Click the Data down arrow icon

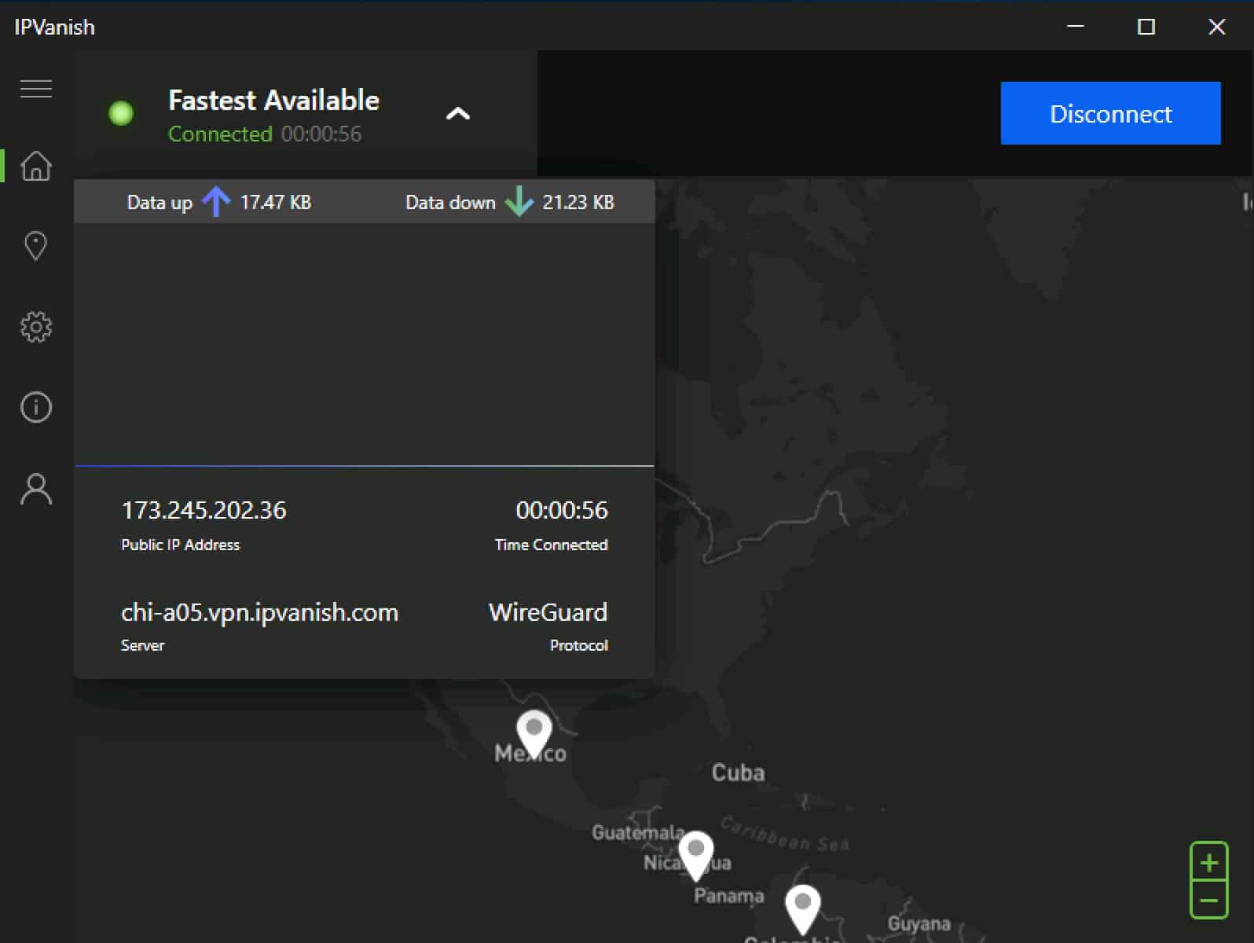519,202
